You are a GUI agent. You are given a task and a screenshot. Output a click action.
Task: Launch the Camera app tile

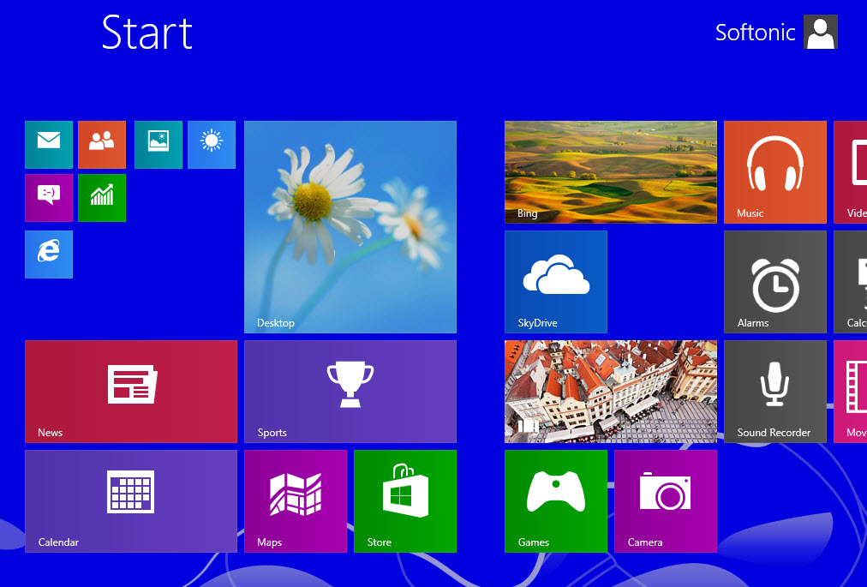(666, 501)
